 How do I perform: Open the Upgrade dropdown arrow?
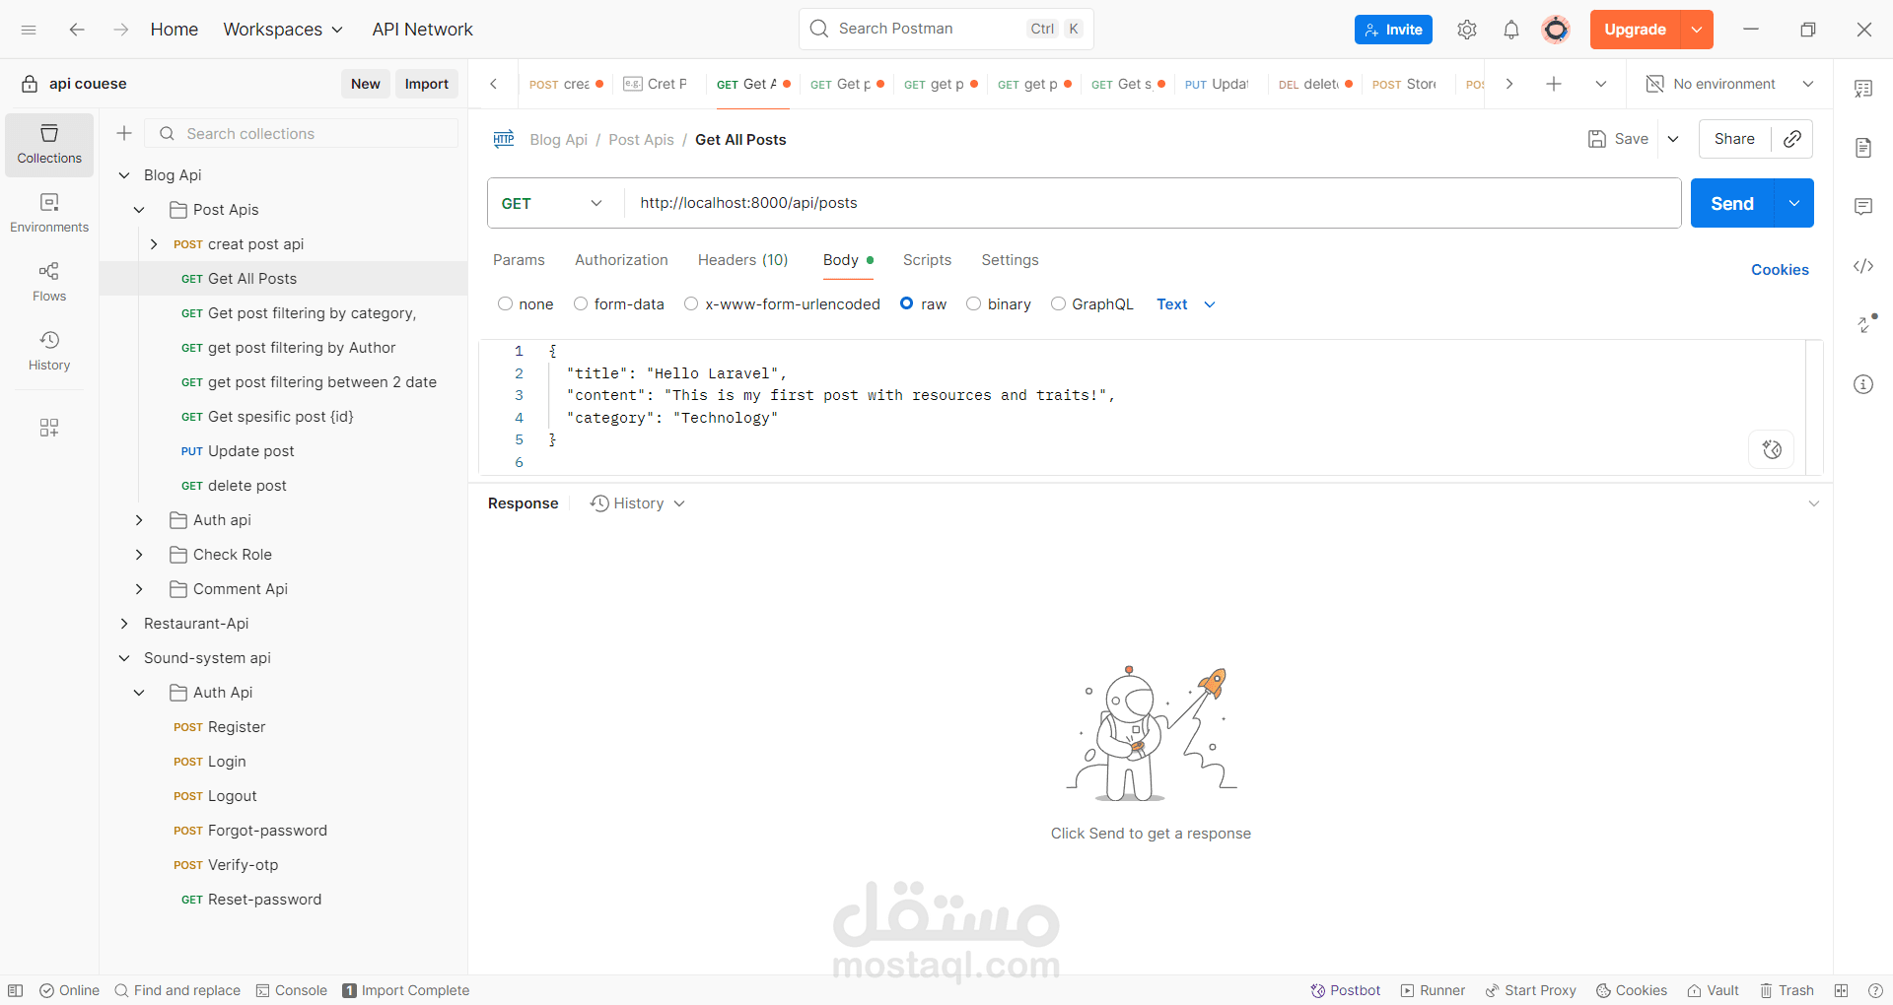pyautogui.click(x=1697, y=30)
